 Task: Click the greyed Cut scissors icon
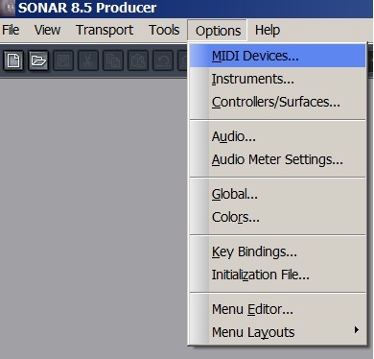point(88,60)
